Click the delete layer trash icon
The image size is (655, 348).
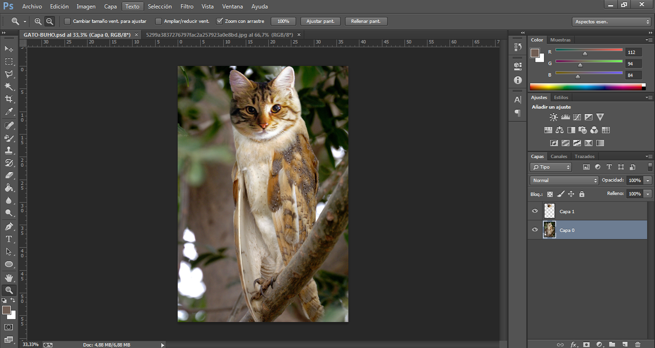(638, 344)
